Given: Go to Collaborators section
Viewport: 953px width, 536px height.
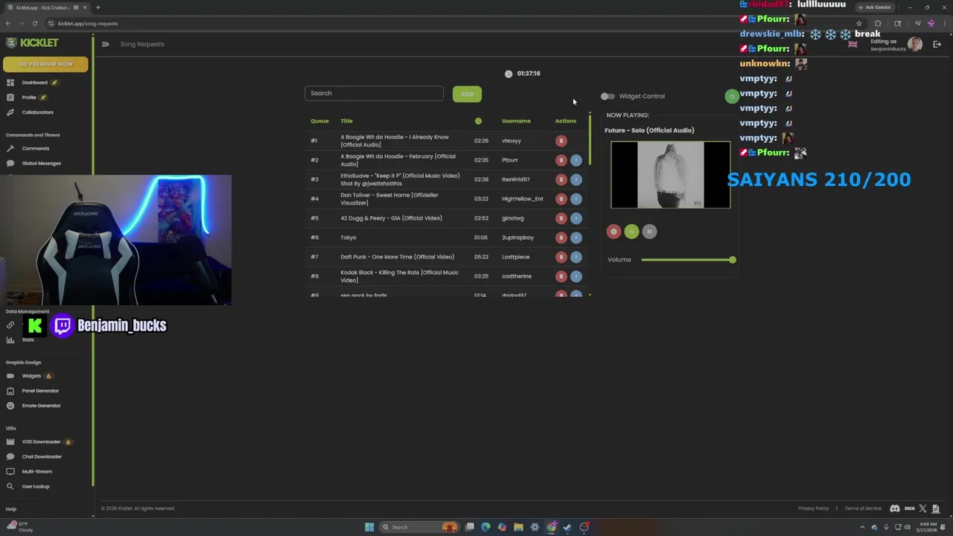Looking at the screenshot, I should [37, 112].
